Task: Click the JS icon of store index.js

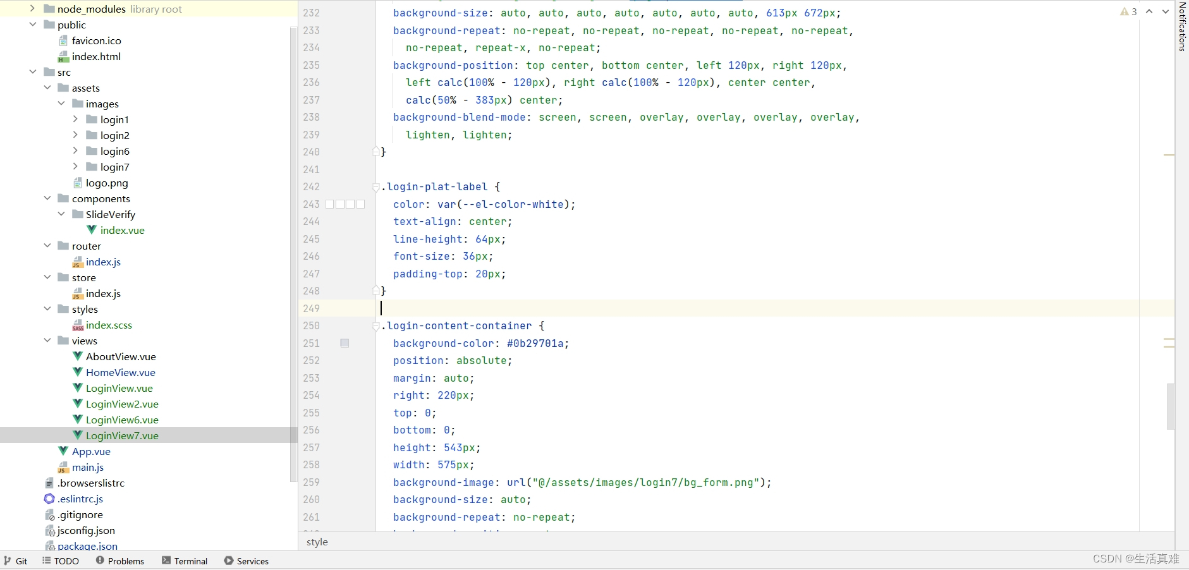Action: [78, 293]
